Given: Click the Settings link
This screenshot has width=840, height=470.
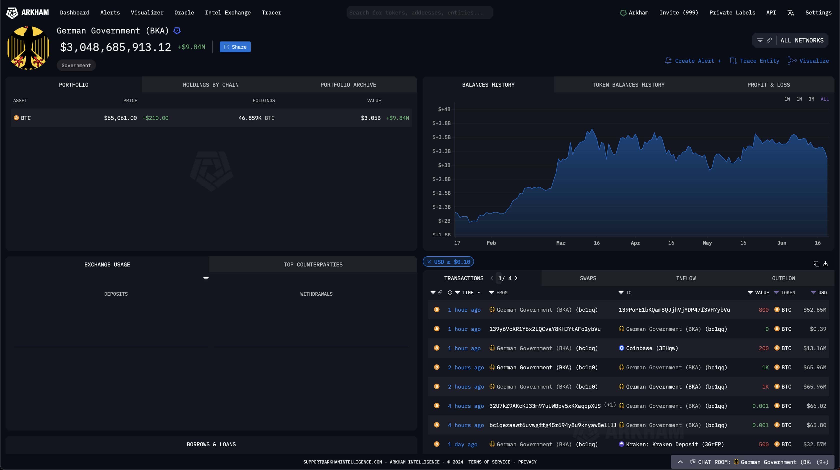Looking at the screenshot, I should coord(818,13).
